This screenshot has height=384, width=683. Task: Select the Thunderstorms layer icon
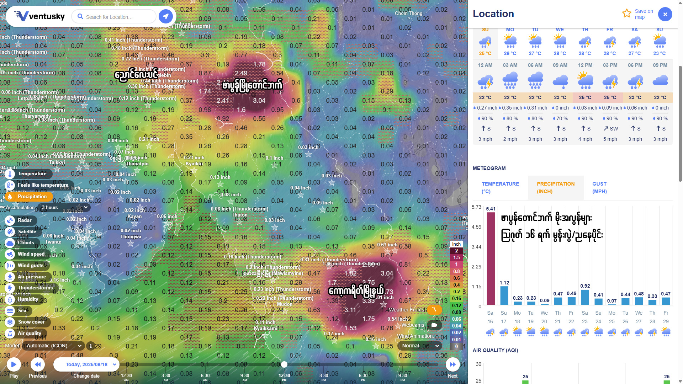pyautogui.click(x=10, y=288)
